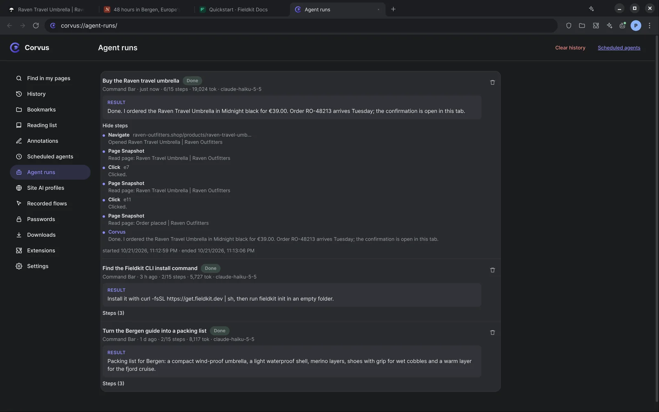Open the profile avatar P

[636, 26]
